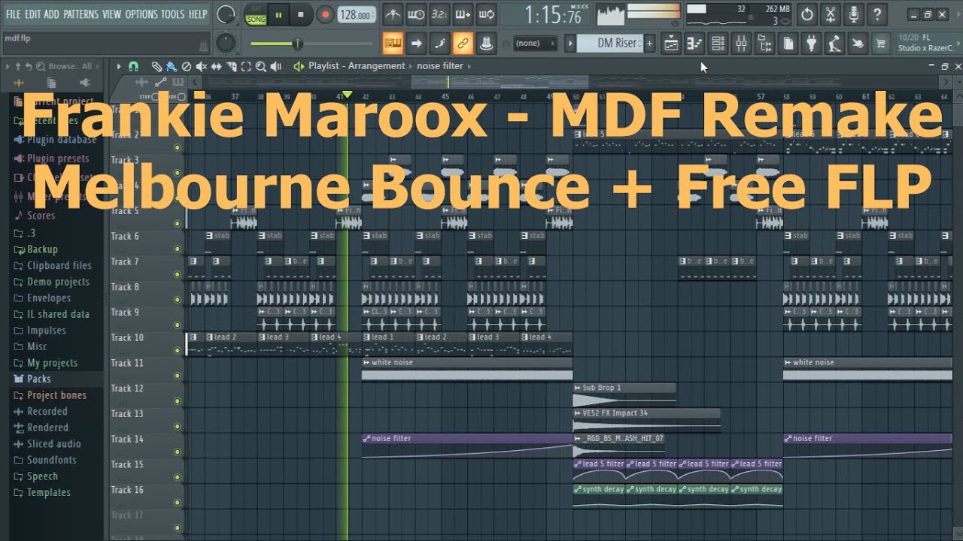Open the TOOLS menu
963x541 pixels.
click(x=172, y=14)
